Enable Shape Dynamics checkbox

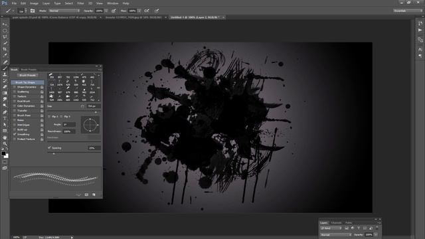[x=15, y=87]
